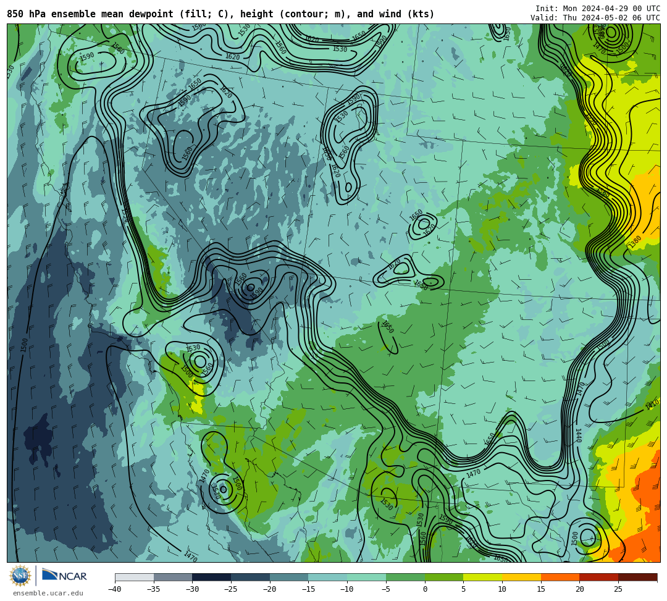
Task: Pick the gray-teal -20 to -15 colorbar segment
Action: click(x=289, y=577)
